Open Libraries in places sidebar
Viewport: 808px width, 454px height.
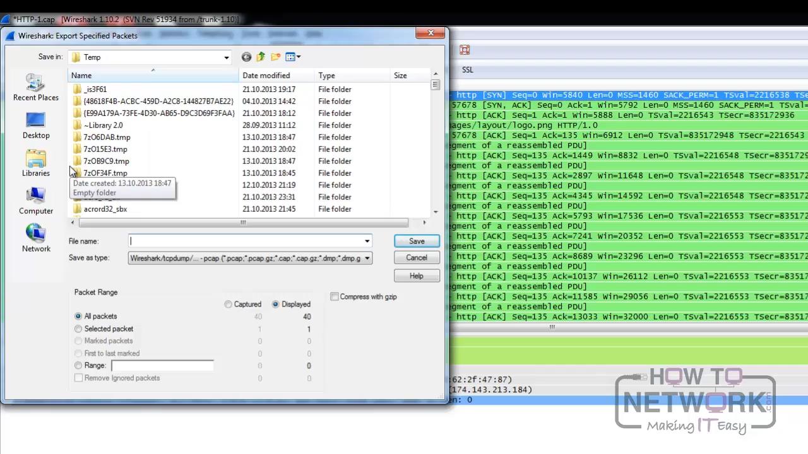point(36,163)
